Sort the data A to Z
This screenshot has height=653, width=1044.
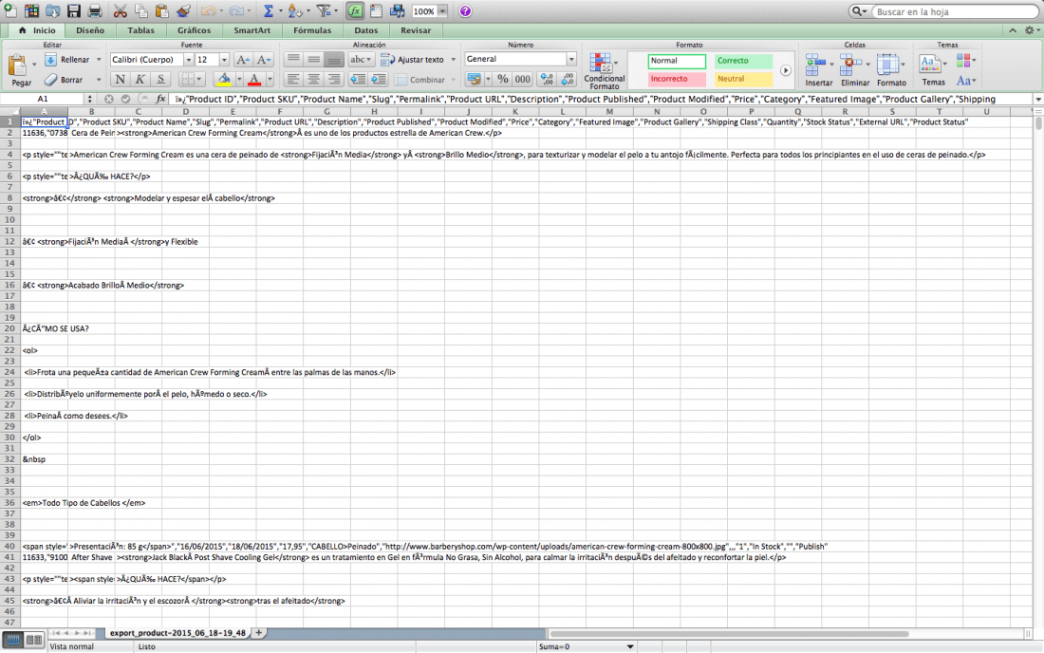click(x=295, y=10)
